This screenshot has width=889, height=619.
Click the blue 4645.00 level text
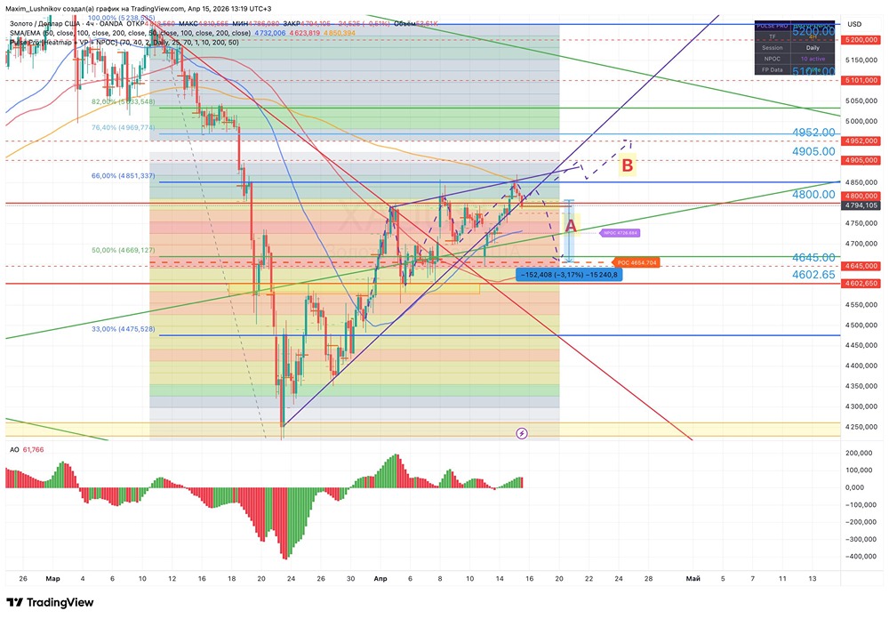pyautogui.click(x=813, y=258)
